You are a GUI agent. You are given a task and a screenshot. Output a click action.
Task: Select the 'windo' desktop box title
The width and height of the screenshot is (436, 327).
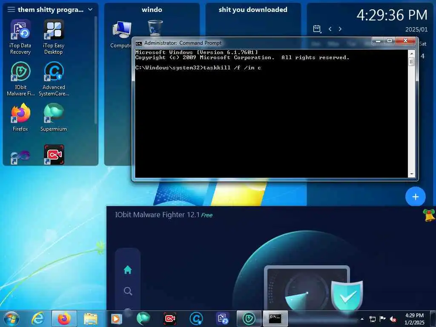click(x=152, y=9)
